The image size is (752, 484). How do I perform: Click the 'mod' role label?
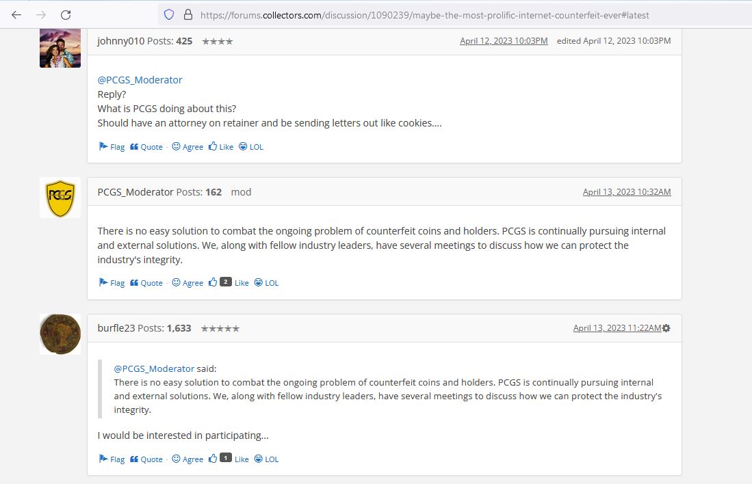tap(242, 192)
